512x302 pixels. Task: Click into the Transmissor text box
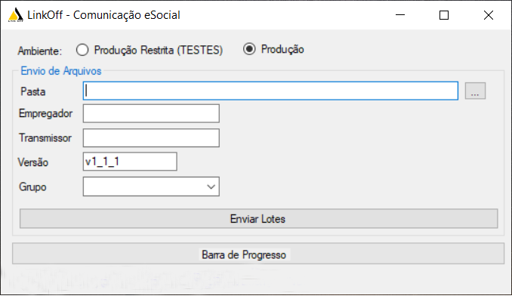click(x=151, y=137)
